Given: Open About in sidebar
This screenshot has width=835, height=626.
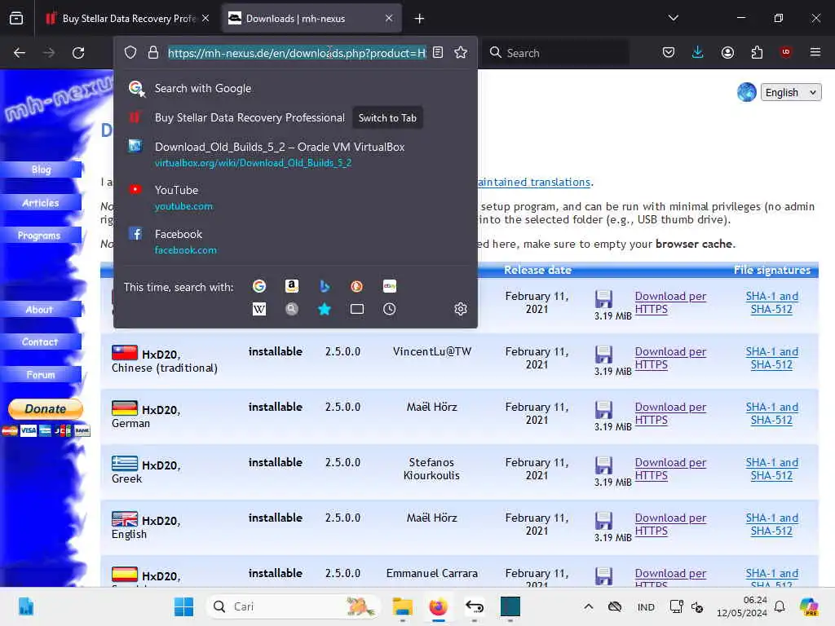Looking at the screenshot, I should pos(41,309).
